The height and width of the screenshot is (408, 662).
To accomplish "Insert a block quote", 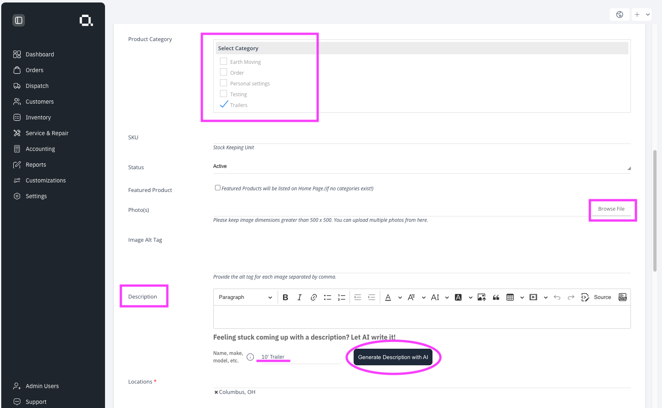I will (x=496, y=297).
